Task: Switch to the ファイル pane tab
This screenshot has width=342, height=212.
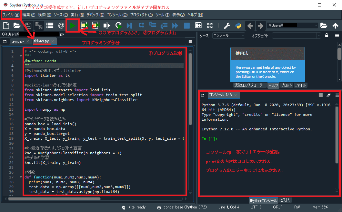Action: 301,85
